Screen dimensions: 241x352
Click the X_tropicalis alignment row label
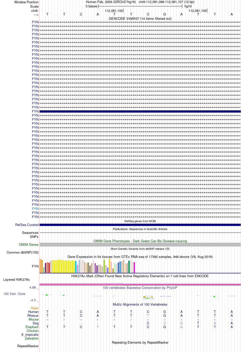(30, 335)
